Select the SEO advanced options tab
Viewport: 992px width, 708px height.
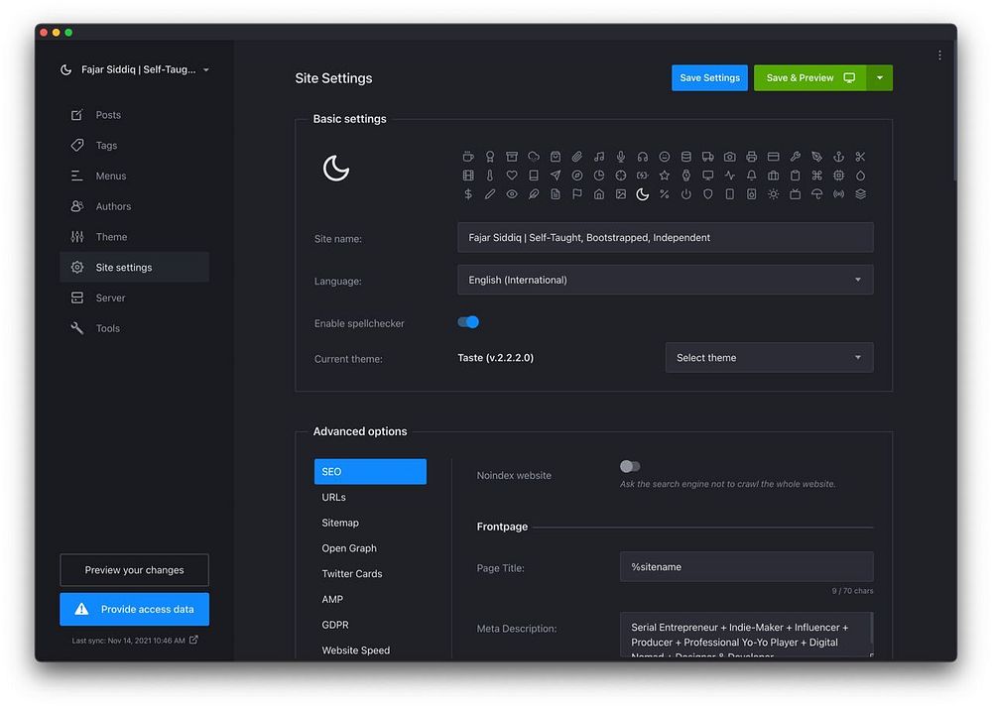point(370,472)
